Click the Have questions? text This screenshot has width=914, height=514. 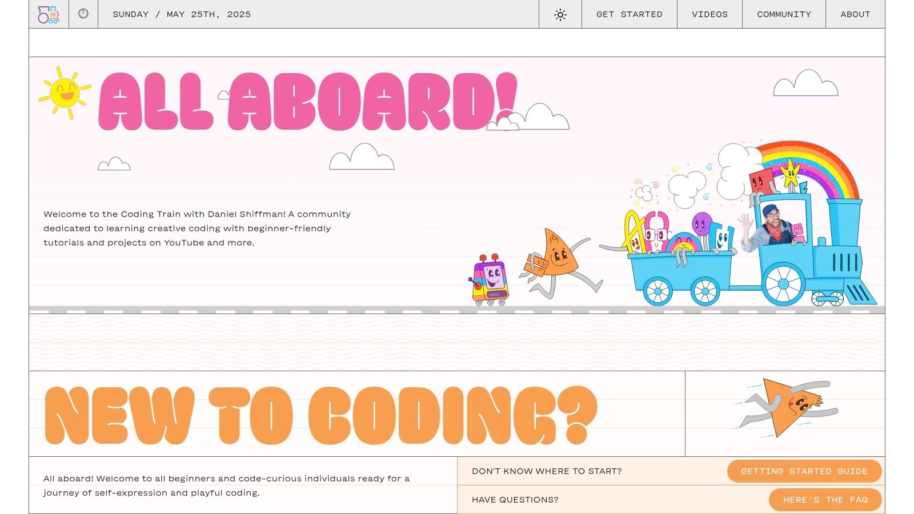pyautogui.click(x=515, y=500)
